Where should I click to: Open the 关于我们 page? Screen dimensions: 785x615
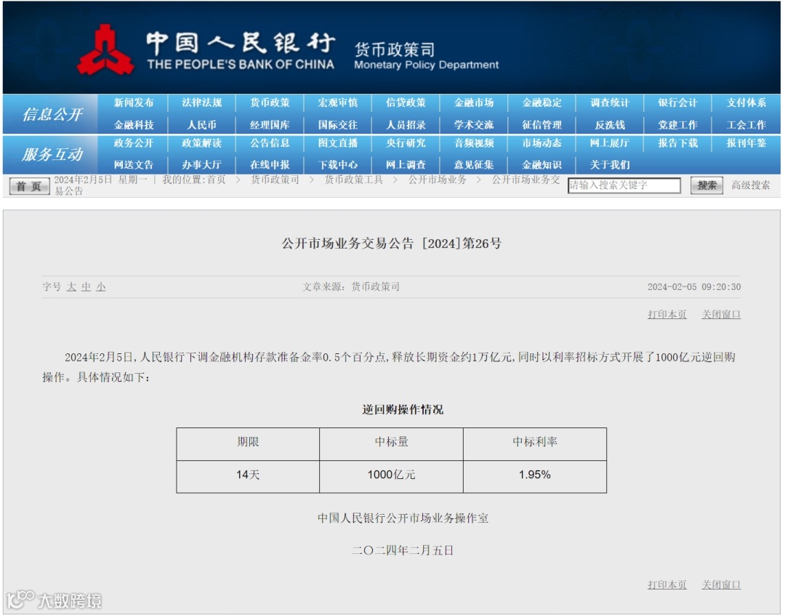[610, 165]
